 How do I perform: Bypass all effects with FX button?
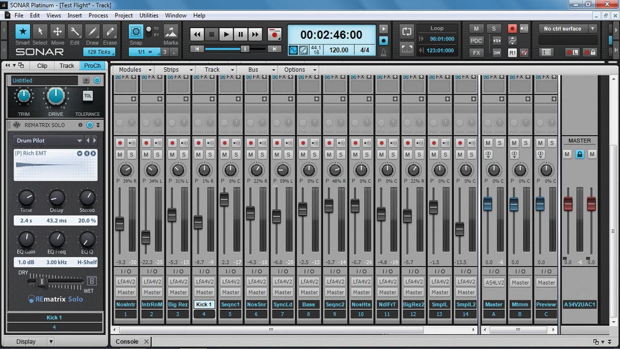[476, 53]
